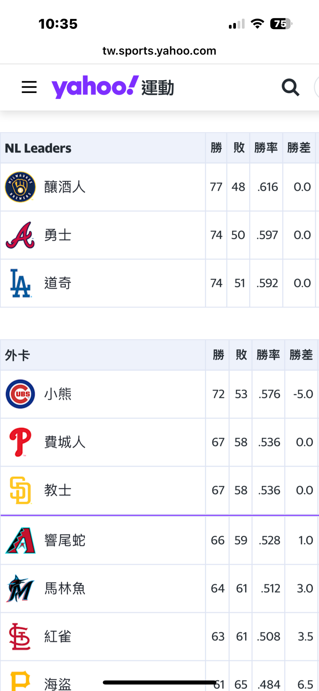Open the 響尾蛇 team page
Image resolution: width=319 pixels, height=691 pixels.
pos(65,540)
